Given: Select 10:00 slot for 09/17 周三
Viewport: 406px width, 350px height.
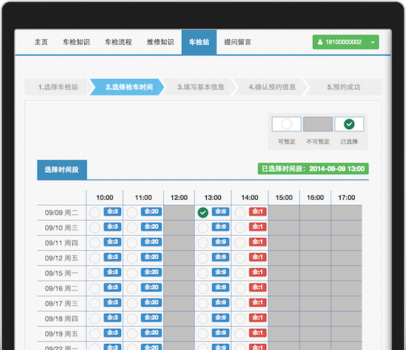Looking at the screenshot, I should pyautogui.click(x=95, y=303).
